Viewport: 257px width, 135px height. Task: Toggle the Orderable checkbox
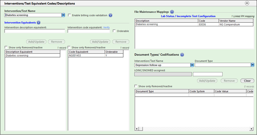click(114, 31)
